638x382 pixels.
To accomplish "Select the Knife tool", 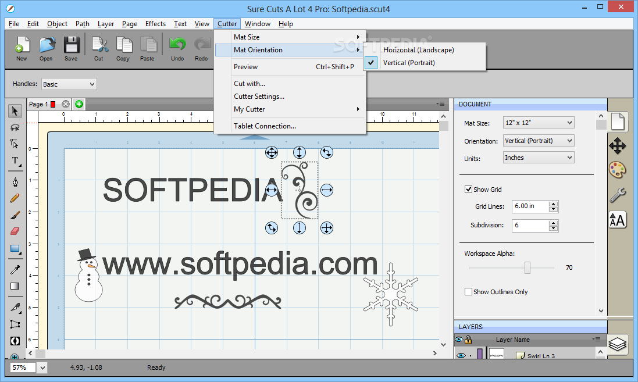I will pyautogui.click(x=15, y=307).
